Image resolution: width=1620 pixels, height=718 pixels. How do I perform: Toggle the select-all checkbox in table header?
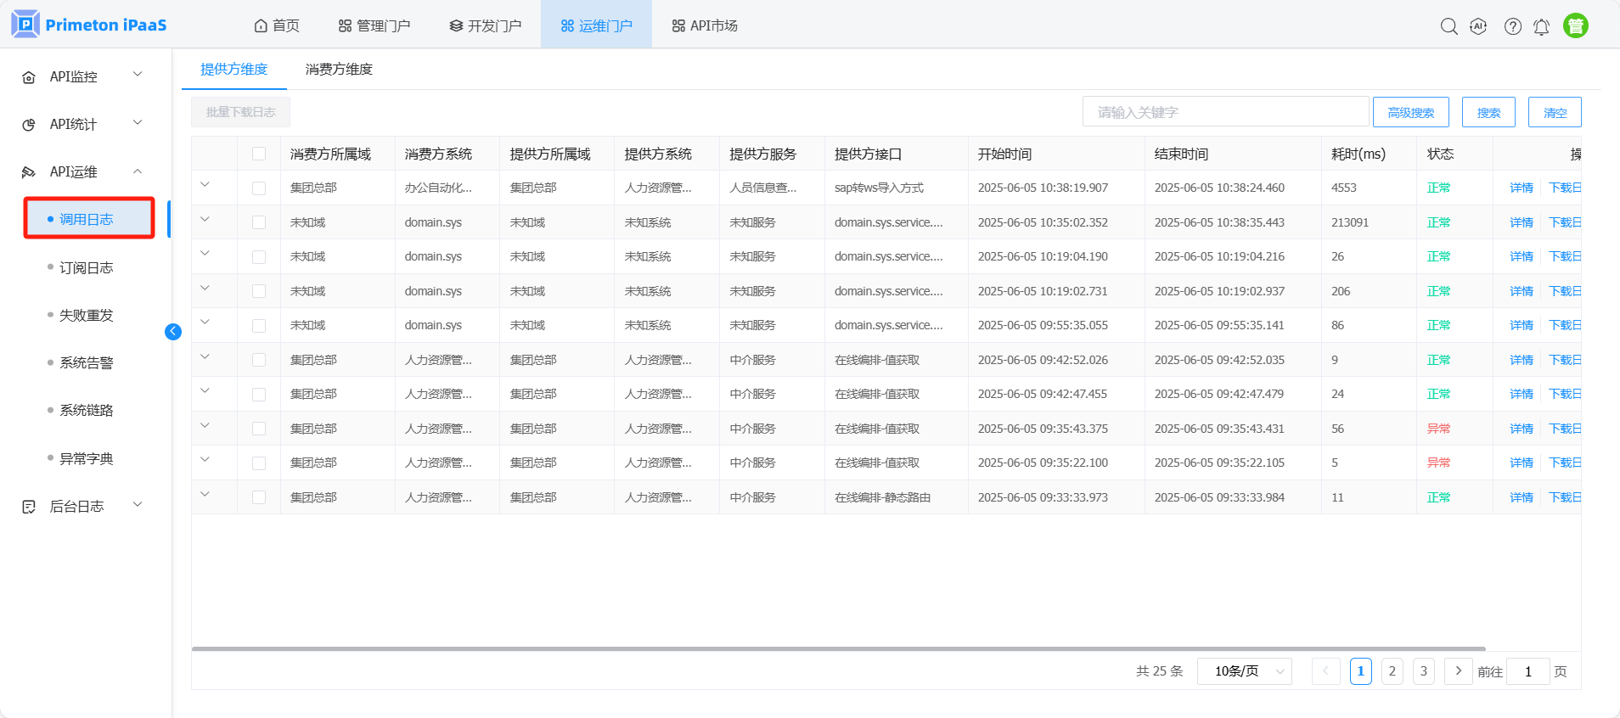[x=259, y=154]
